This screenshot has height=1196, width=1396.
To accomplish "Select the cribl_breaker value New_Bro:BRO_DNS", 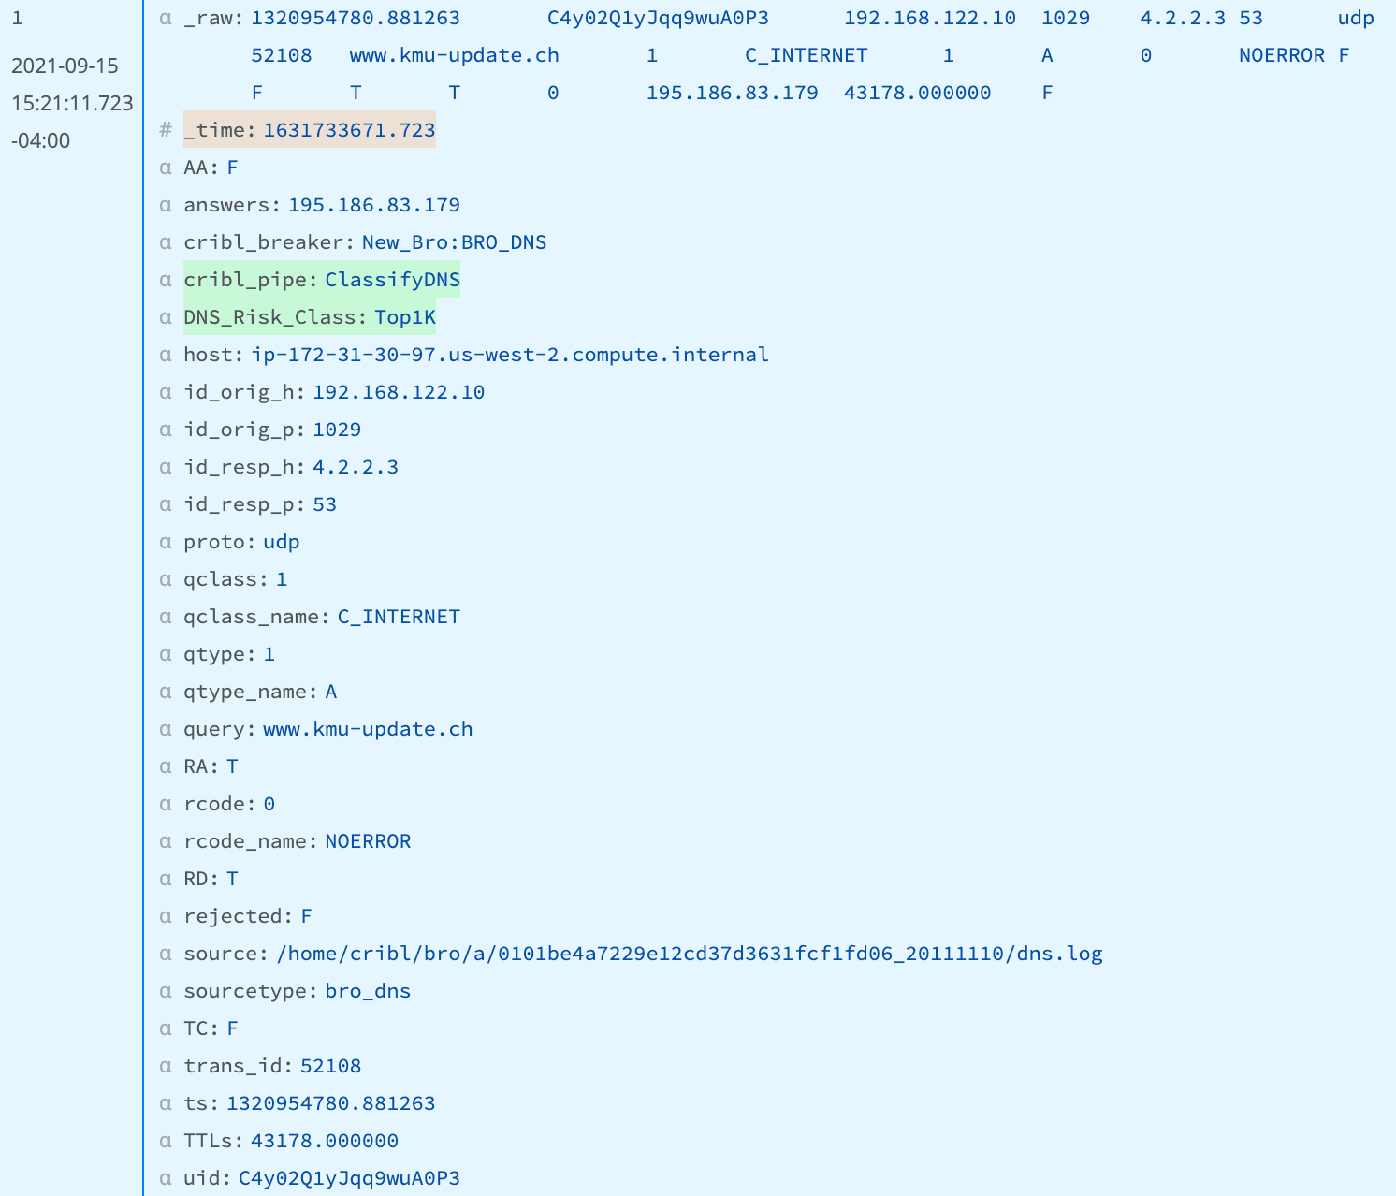I will [x=454, y=242].
